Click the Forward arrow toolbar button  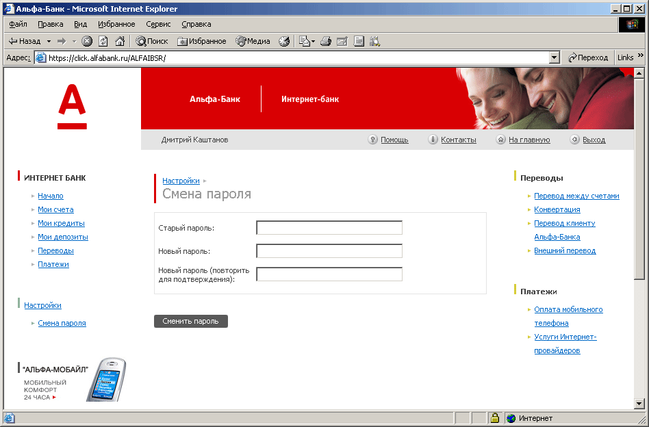(x=62, y=41)
